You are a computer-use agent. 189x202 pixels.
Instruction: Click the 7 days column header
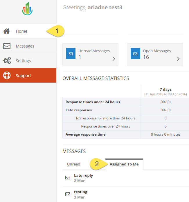click(x=165, y=90)
